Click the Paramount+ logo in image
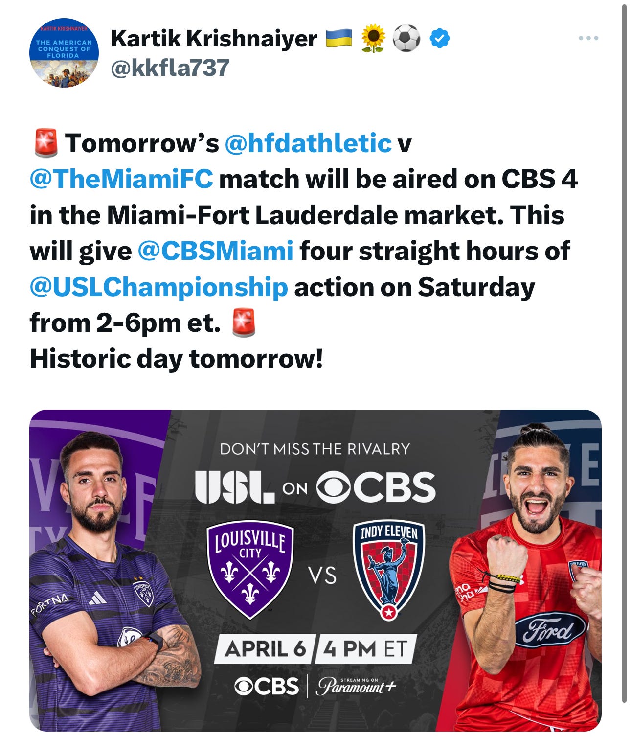Screen dimensions: 631x737 (356, 686)
